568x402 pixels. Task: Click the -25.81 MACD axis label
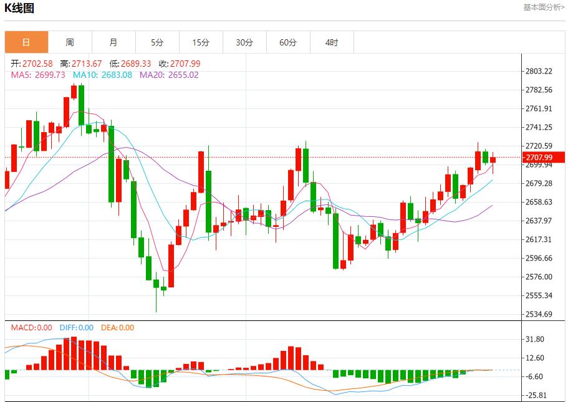pyautogui.click(x=536, y=395)
